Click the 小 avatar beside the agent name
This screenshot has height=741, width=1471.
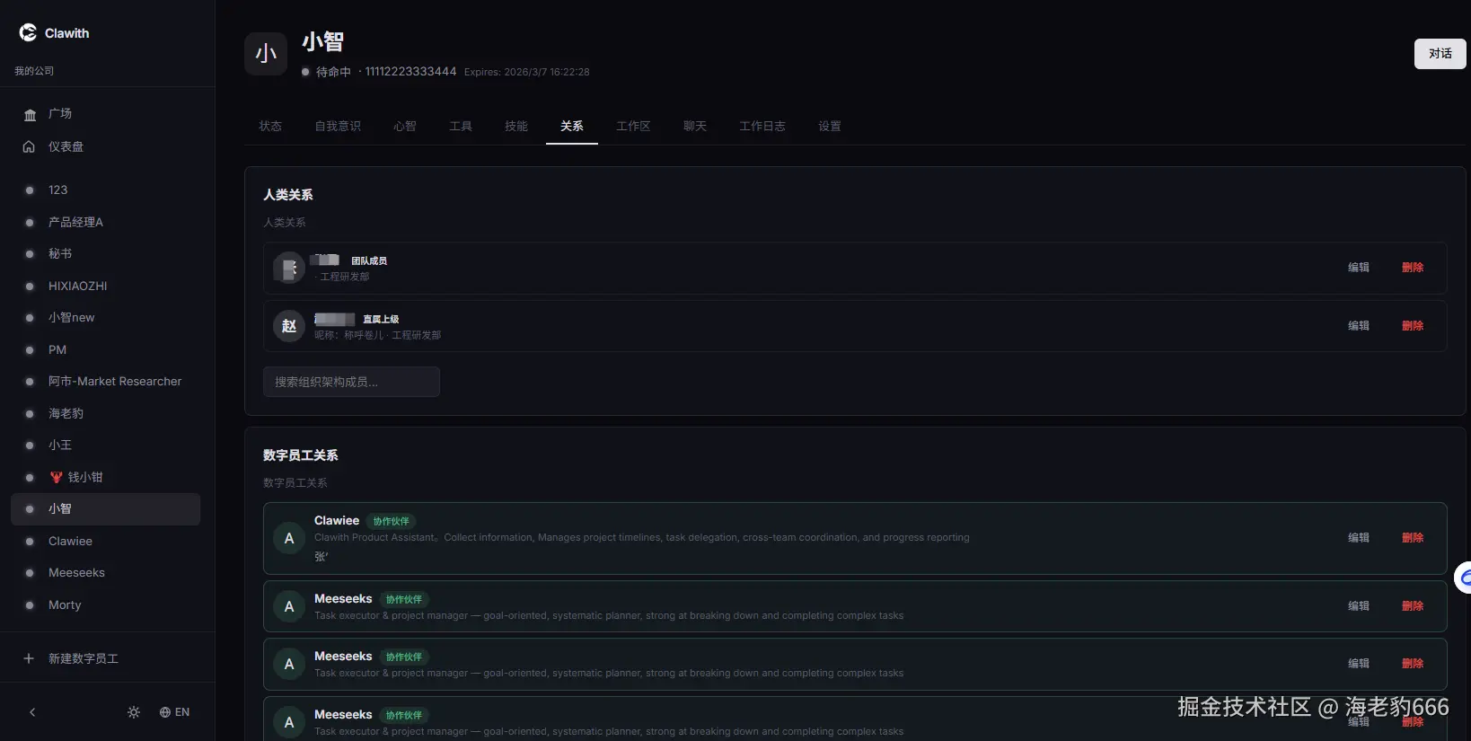click(266, 54)
